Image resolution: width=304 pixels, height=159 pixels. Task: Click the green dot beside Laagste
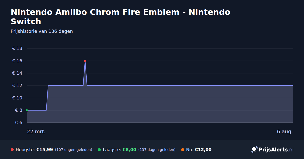click(99, 150)
